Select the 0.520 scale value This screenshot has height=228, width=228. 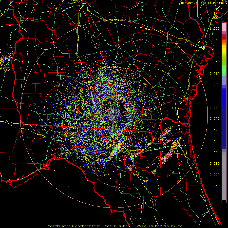pos(215,130)
